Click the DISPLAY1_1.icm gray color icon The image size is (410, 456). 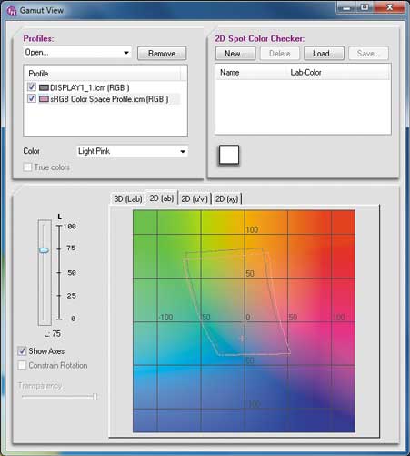44,87
